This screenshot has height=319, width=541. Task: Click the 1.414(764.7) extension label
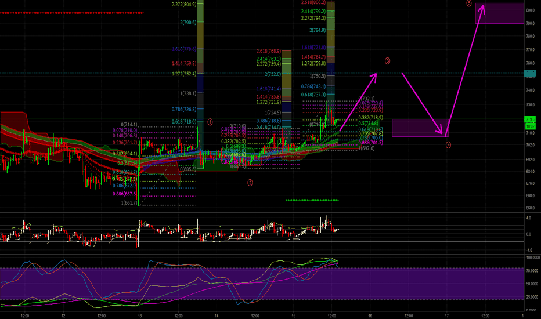click(313, 57)
